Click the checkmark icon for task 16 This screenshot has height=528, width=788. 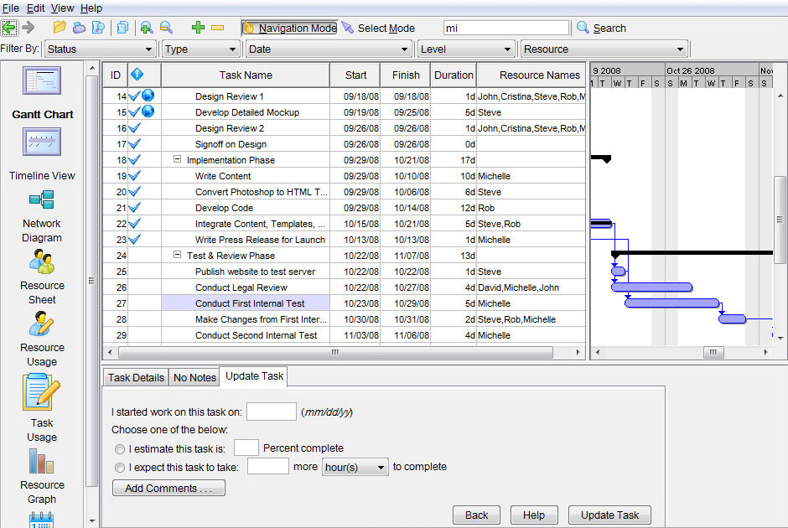(134, 128)
